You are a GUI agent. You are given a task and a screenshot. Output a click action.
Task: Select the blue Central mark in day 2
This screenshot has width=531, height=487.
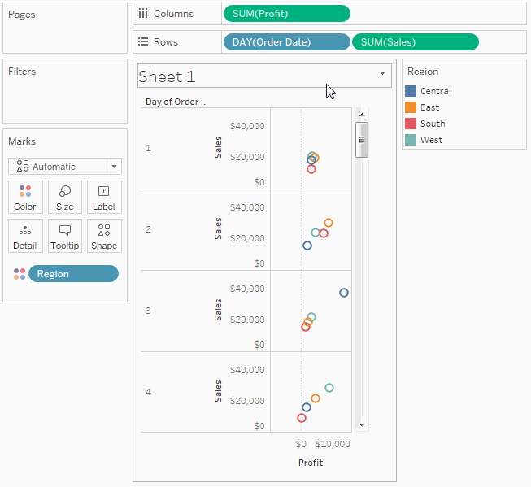coord(307,246)
